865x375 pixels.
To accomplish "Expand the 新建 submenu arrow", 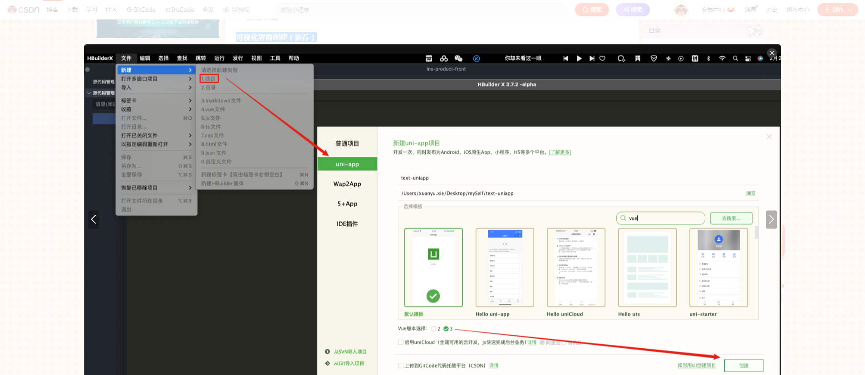I will [190, 70].
